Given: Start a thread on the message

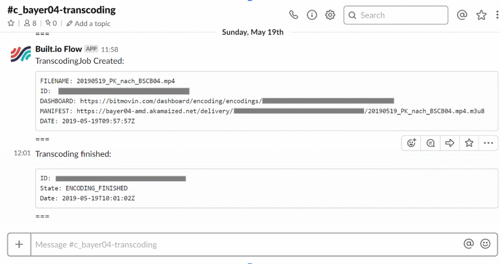Looking at the screenshot, I should (x=431, y=143).
